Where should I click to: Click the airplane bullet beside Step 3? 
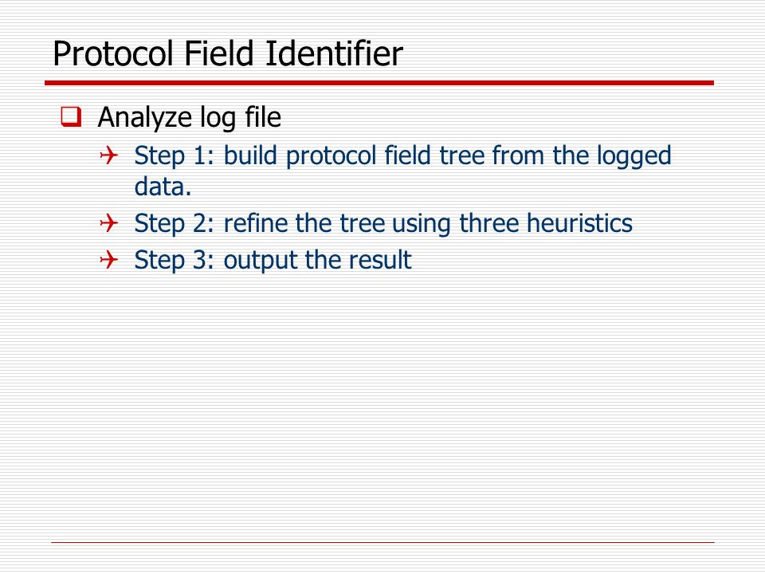point(109,260)
